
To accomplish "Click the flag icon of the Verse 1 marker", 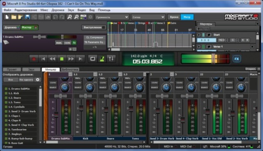I will pos(209,47).
